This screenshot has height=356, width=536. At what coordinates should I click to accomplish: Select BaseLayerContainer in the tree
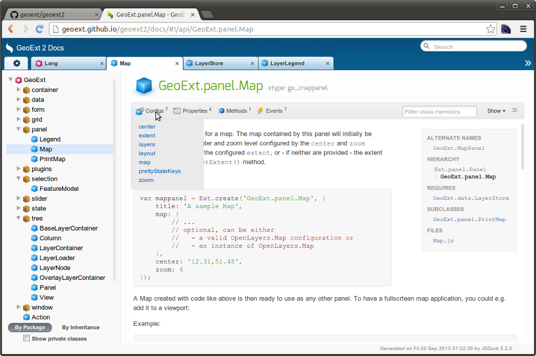click(68, 228)
